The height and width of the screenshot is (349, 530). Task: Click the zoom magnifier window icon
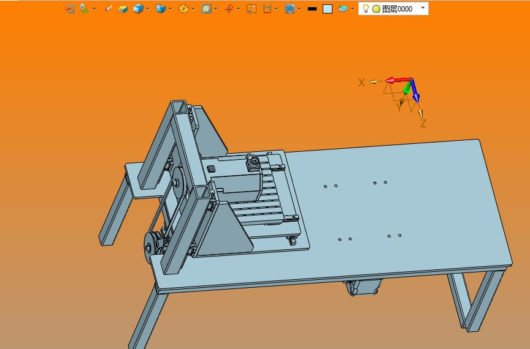(206, 9)
